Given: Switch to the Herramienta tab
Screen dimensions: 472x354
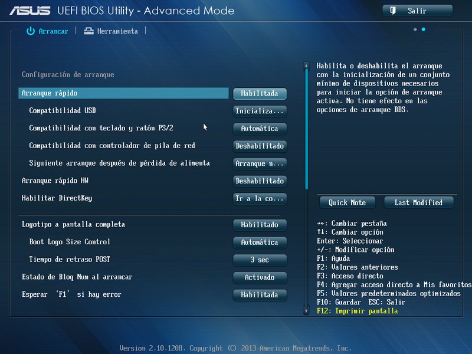Looking at the screenshot, I should point(111,31).
